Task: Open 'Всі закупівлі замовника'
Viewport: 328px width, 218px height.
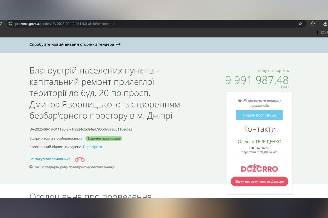Action: tap(49, 159)
